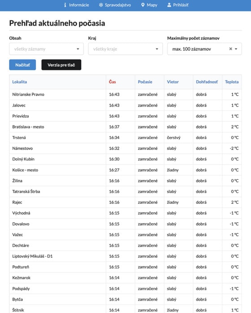The height and width of the screenshot is (313, 251).
Task: Click the map pin icon beside Mapy
Action: click(143, 5)
